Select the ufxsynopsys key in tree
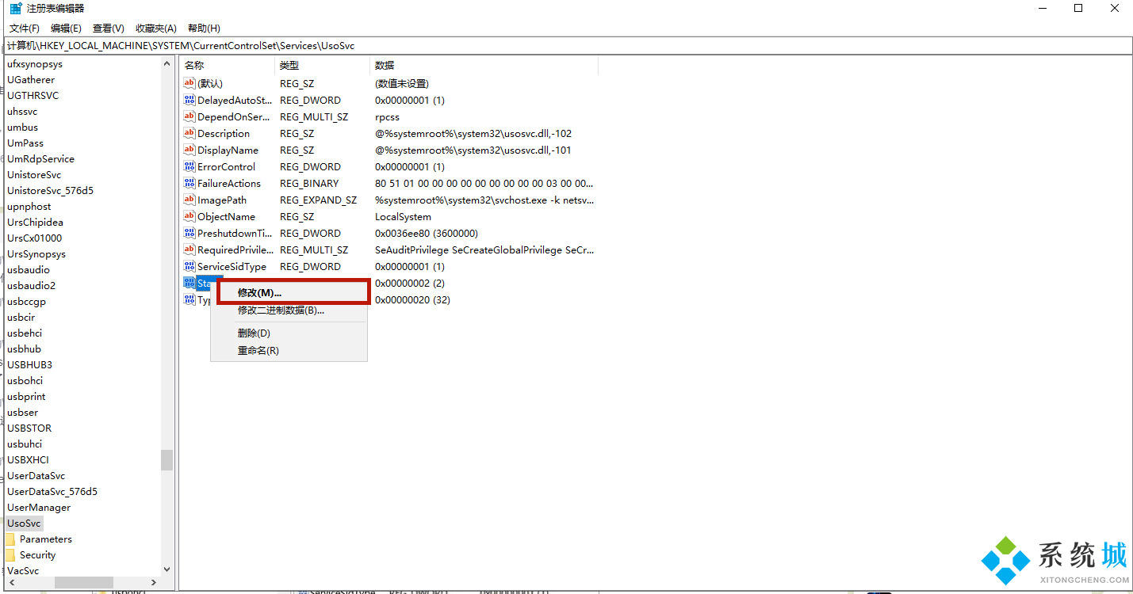1133x594 pixels. pyautogui.click(x=35, y=64)
